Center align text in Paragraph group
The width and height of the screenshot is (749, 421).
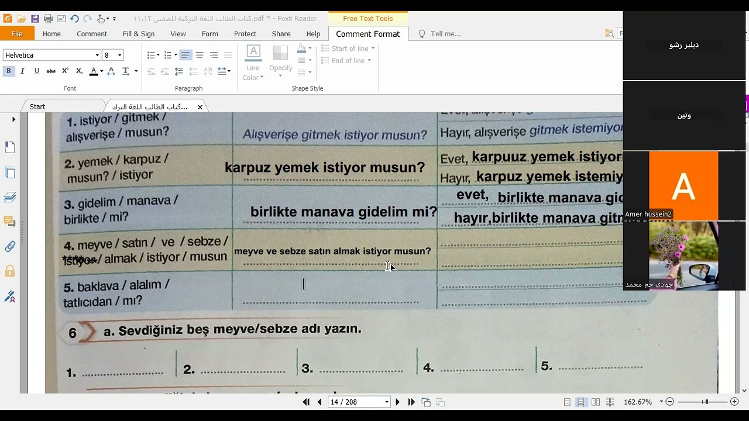(200, 55)
